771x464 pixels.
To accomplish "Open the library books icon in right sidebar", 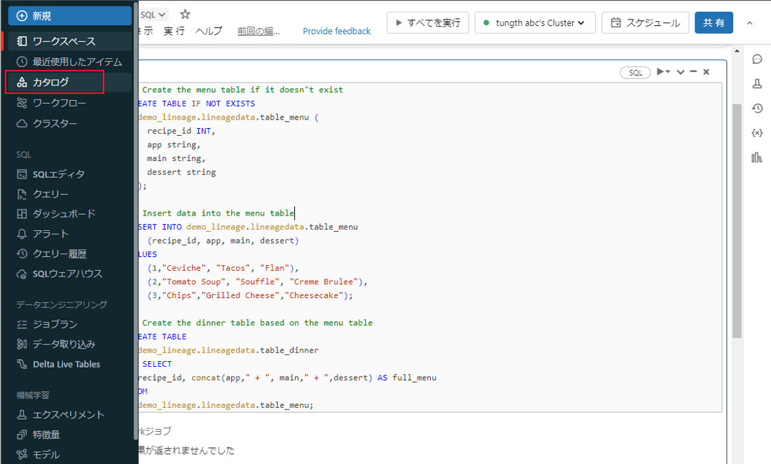I will 756,157.
